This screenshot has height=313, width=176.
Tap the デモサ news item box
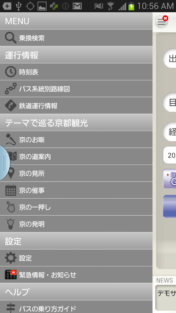click(x=166, y=298)
